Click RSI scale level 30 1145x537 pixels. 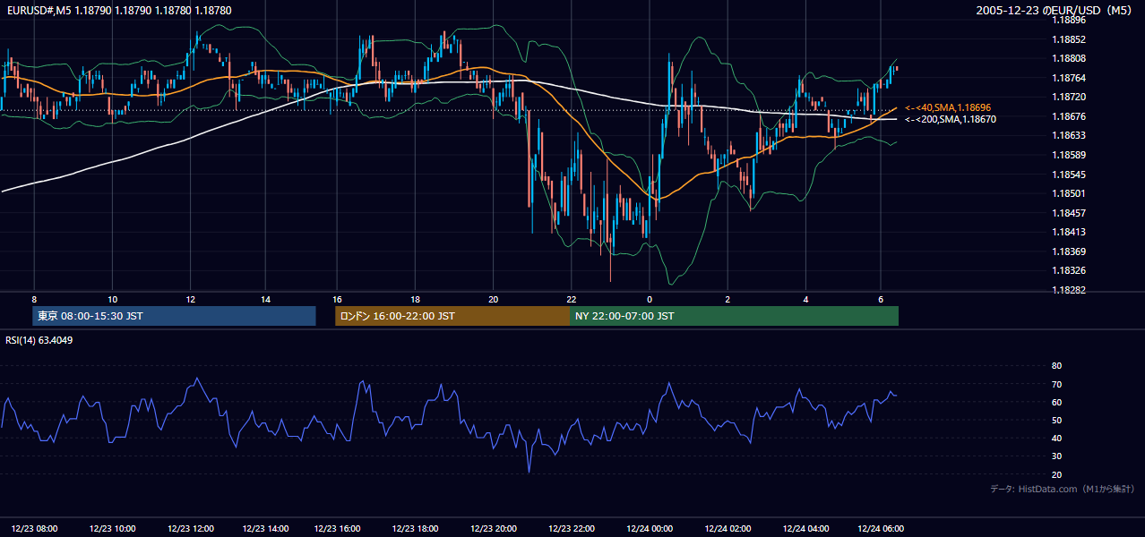pyautogui.click(x=1056, y=456)
